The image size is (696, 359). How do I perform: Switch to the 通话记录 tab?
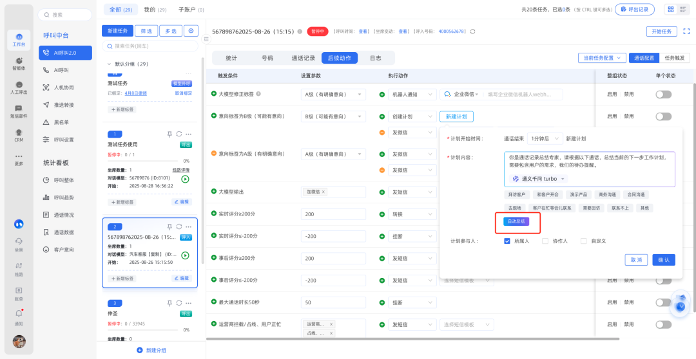tap(303, 58)
